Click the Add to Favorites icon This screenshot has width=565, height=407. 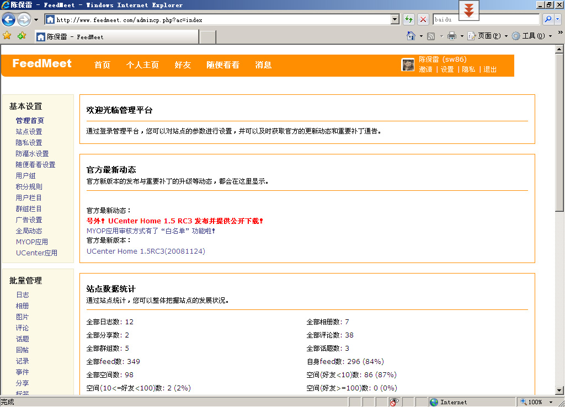22,35
